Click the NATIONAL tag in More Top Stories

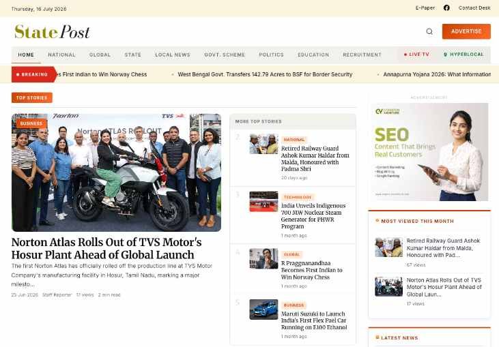(294, 140)
